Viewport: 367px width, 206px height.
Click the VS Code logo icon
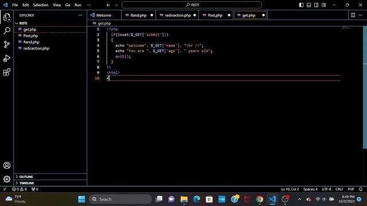(x=5, y=5)
